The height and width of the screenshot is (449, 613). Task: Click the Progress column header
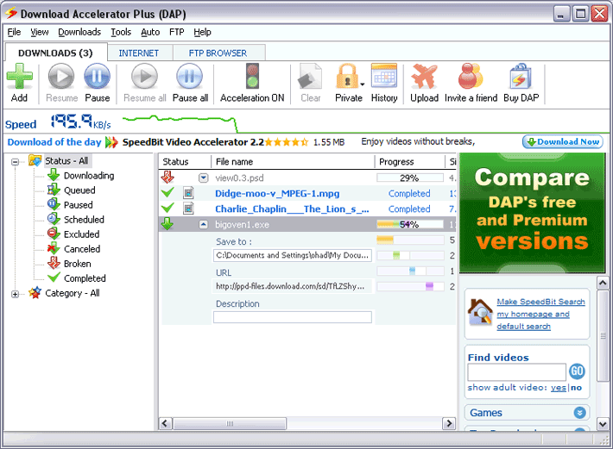410,161
